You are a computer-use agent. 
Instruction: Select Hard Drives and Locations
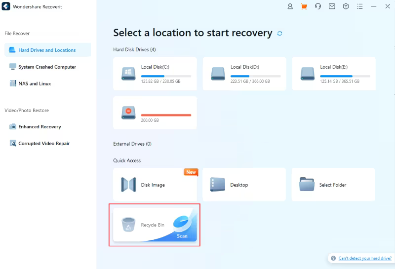(47, 50)
